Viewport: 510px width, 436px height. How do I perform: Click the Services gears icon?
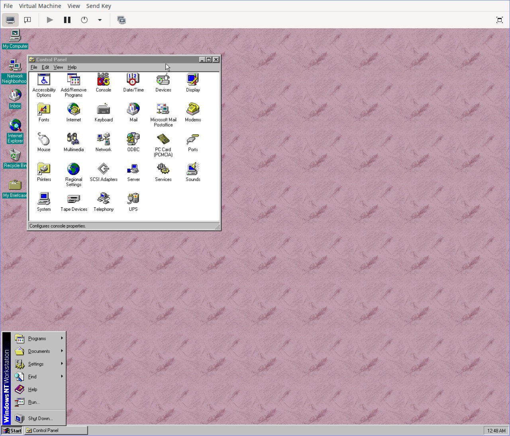pyautogui.click(x=163, y=169)
